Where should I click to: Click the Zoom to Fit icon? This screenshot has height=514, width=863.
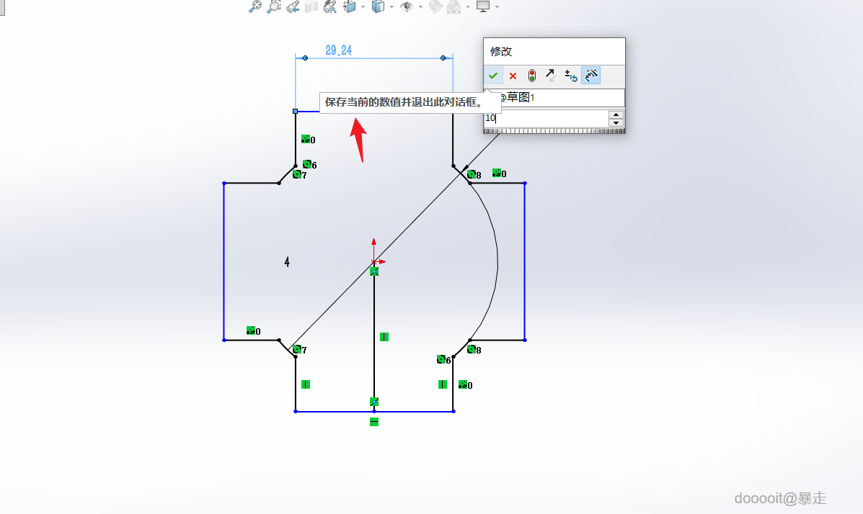tap(255, 6)
